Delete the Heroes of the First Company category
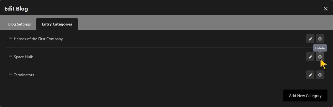The height and width of the screenshot is (107, 333). point(320,39)
